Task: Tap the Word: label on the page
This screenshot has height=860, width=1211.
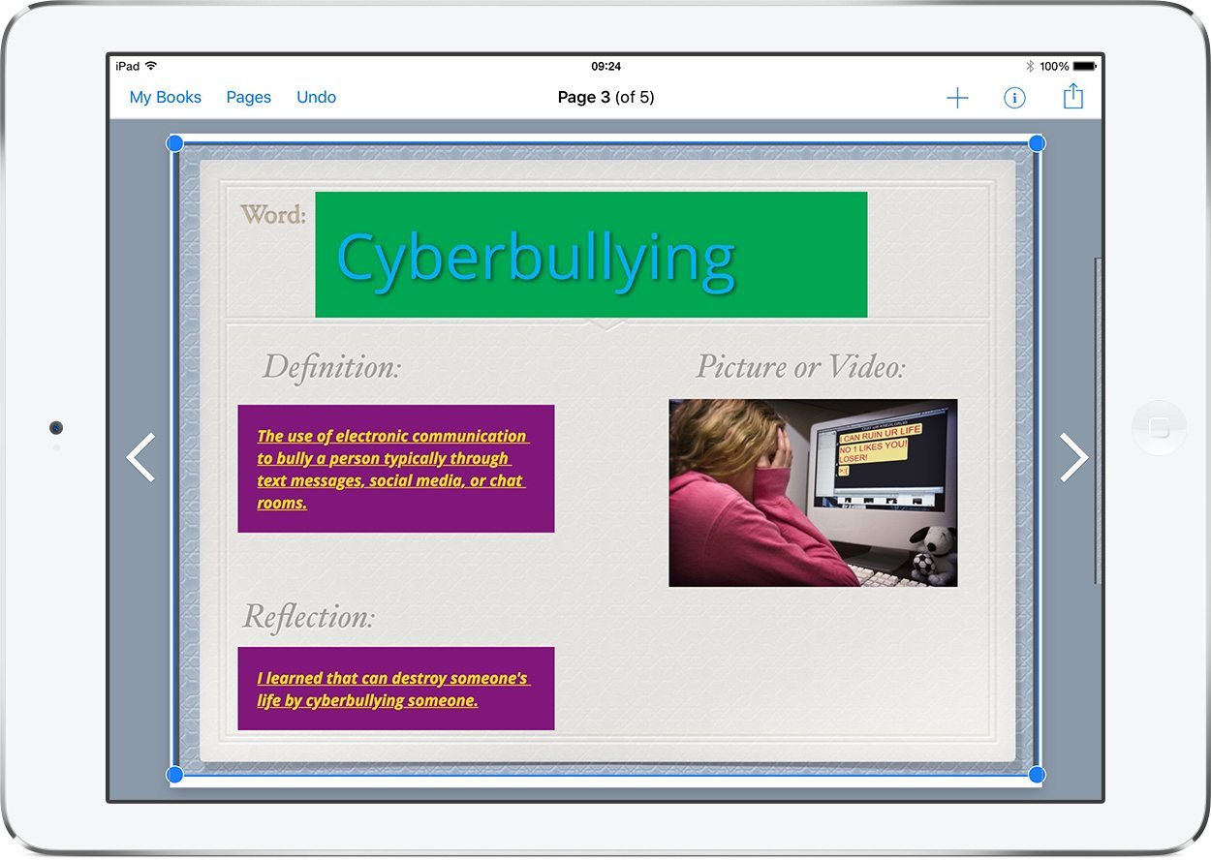Action: pos(272,215)
